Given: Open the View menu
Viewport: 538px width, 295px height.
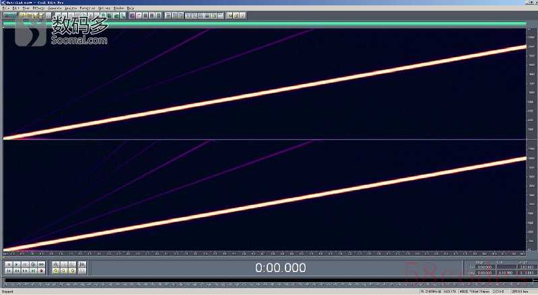Looking at the screenshot, I should (x=26, y=7).
